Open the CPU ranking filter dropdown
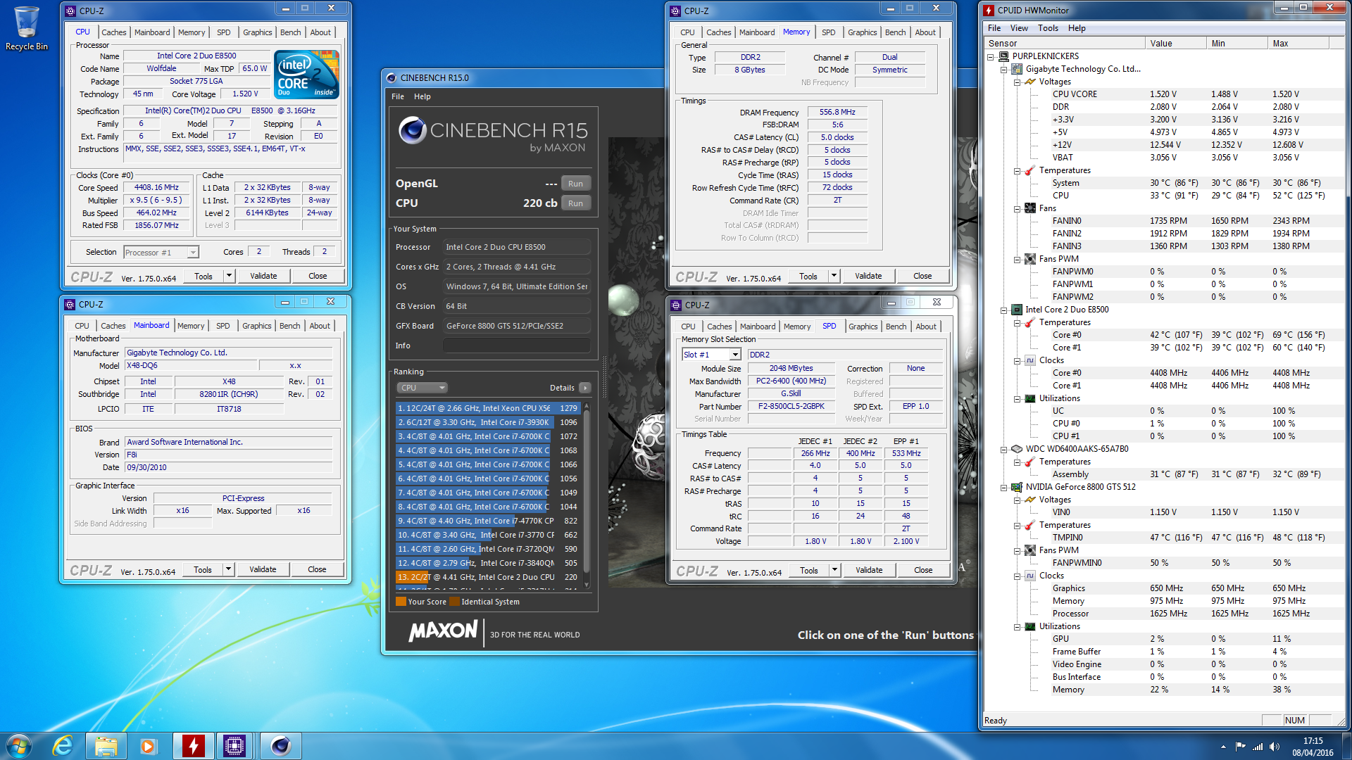The width and height of the screenshot is (1352, 760). click(422, 388)
